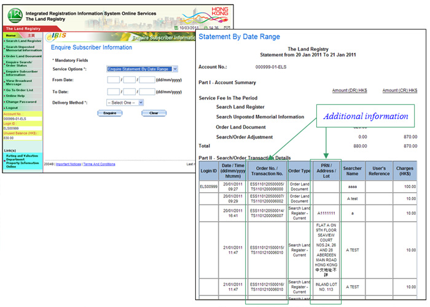Click the Login ID column header
This screenshot has width=430, height=307.
(208, 171)
